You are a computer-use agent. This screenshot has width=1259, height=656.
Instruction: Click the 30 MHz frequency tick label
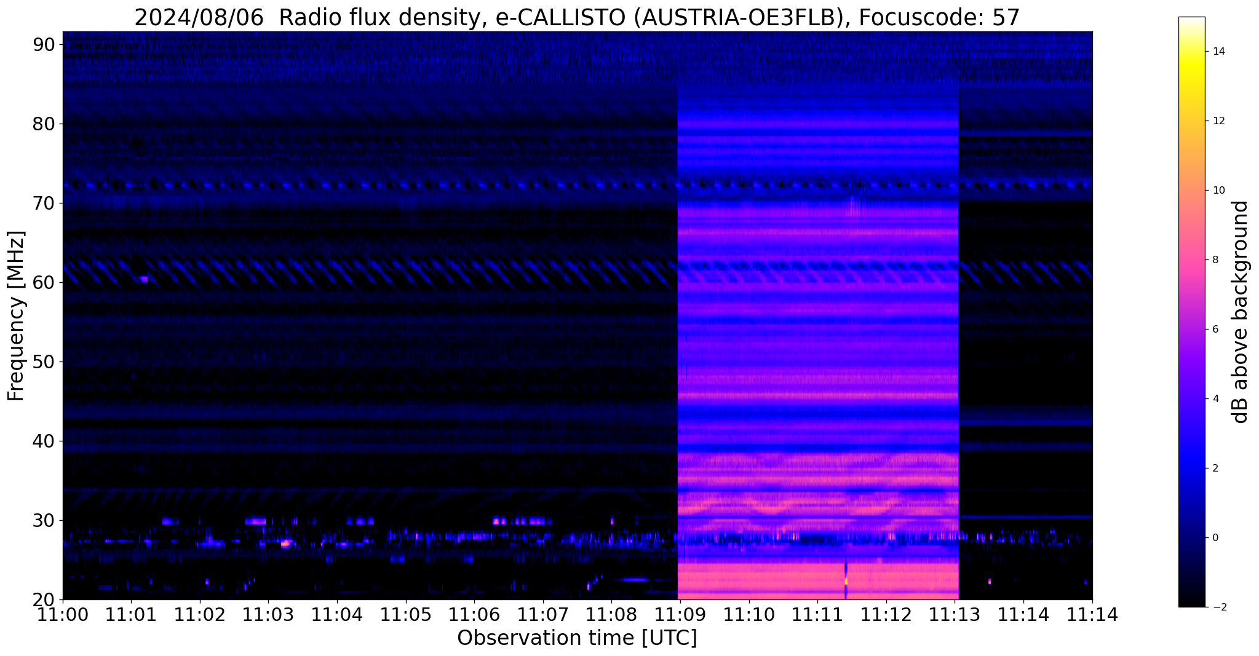(45, 521)
